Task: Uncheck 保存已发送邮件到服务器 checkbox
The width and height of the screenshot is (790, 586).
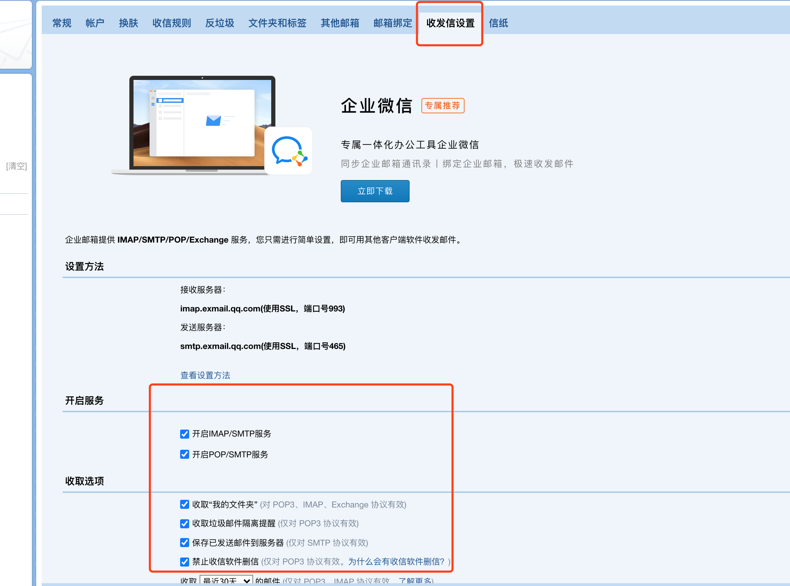Action: pos(185,543)
